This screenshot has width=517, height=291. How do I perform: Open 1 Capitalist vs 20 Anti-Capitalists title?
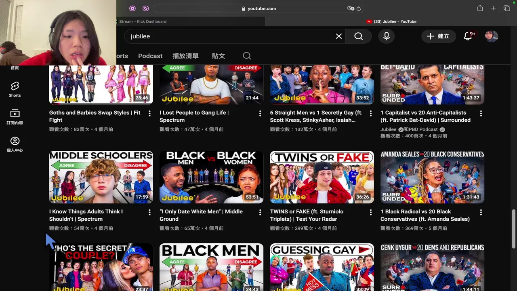coord(425,116)
